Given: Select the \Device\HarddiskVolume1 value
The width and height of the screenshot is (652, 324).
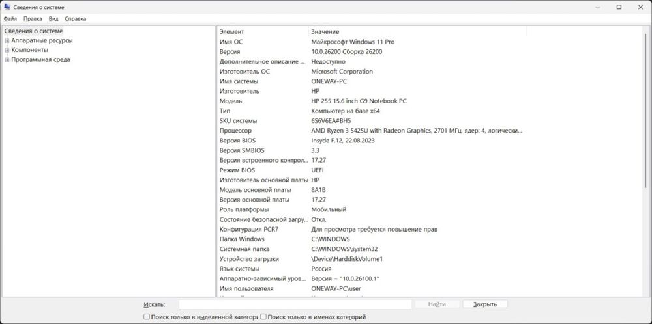Looking at the screenshot, I should click(x=347, y=260).
